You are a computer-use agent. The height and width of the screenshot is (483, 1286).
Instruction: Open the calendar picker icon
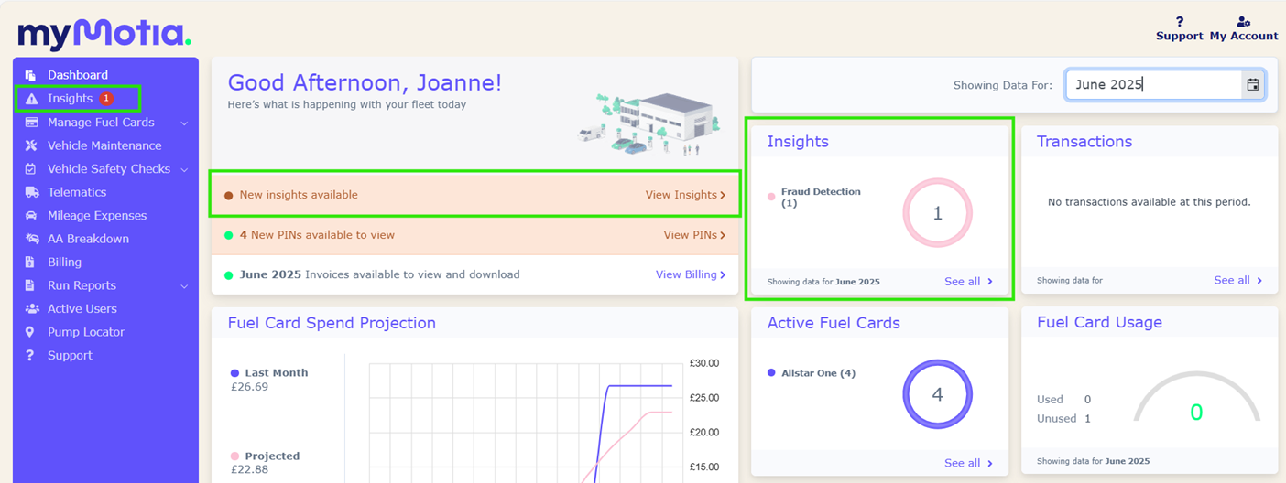(1252, 84)
